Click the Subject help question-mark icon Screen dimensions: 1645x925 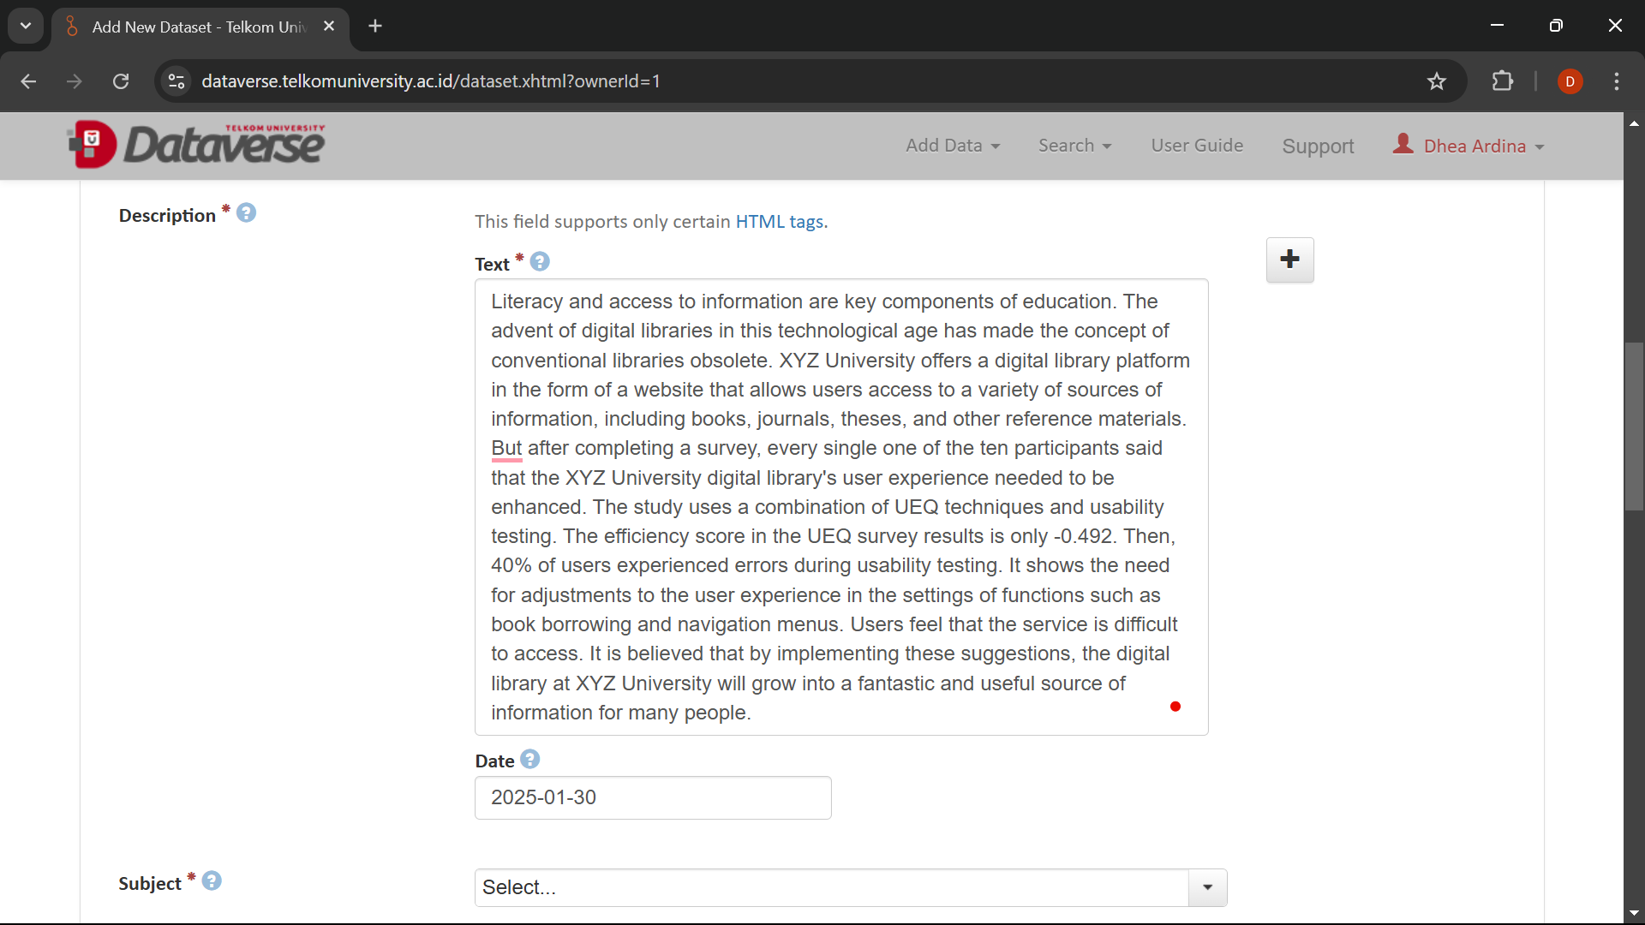click(x=212, y=881)
